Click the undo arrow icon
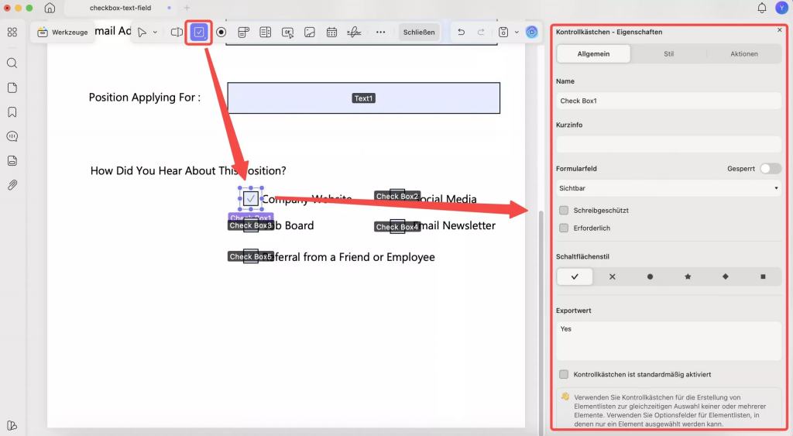The width and height of the screenshot is (793, 436). [462, 32]
